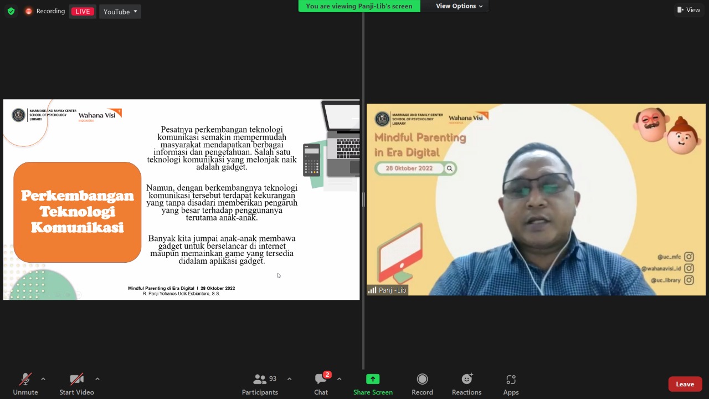Open the Apps panel
This screenshot has height=399, width=709.
click(511, 384)
